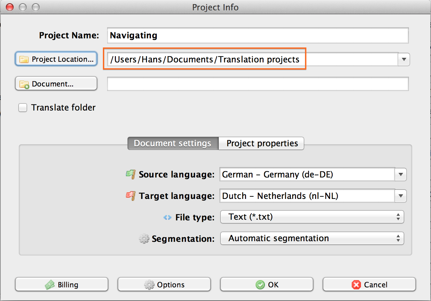The height and width of the screenshot is (301, 431).
Task: Click the blue File type brackets icon
Action: 167,217
